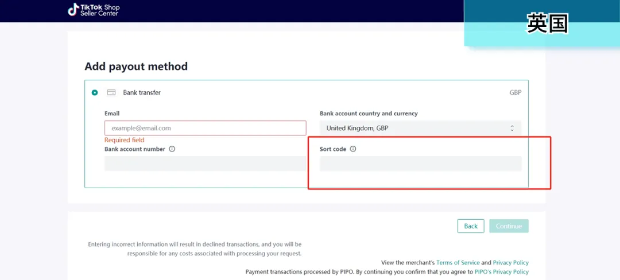This screenshot has width=620, height=280.
Task: Click the GBP currency label
Action: (515, 92)
